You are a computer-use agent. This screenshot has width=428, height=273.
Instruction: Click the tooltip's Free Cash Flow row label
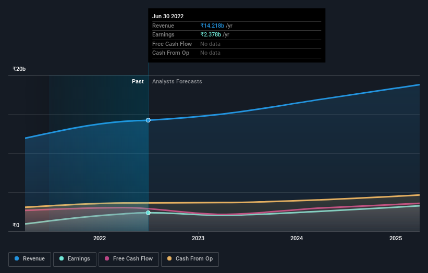pos(172,44)
